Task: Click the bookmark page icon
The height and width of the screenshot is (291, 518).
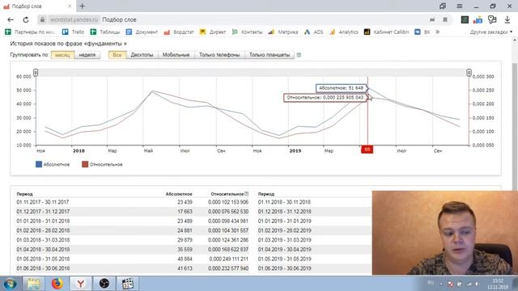Action: (445, 19)
